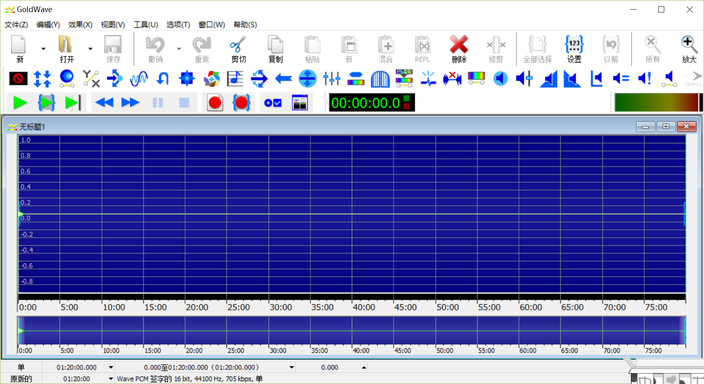Click the scissors Cut (剪切) icon
The height and width of the screenshot is (384, 704).
239,49
